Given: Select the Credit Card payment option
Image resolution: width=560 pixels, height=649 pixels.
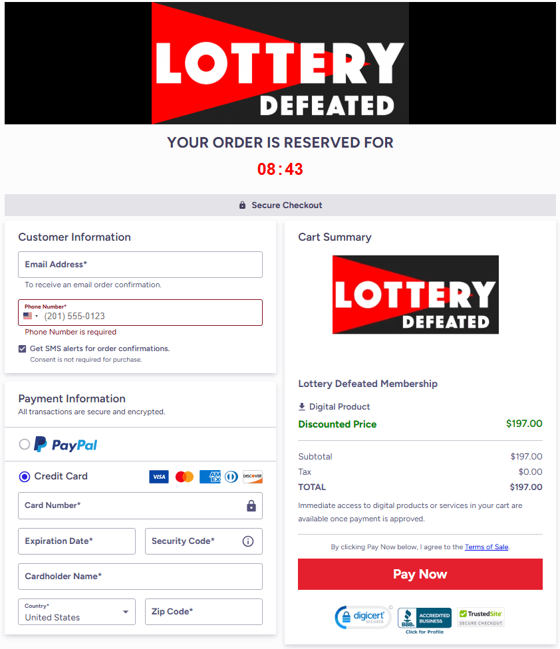Looking at the screenshot, I should pyautogui.click(x=23, y=476).
